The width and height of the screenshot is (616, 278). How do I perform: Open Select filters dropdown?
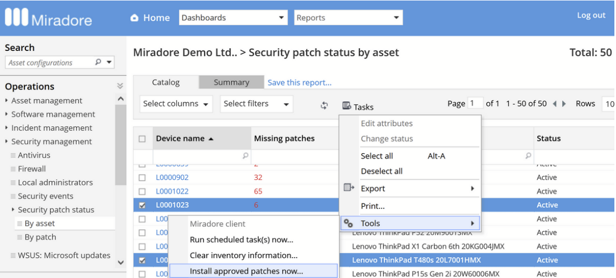pyautogui.click(x=257, y=104)
